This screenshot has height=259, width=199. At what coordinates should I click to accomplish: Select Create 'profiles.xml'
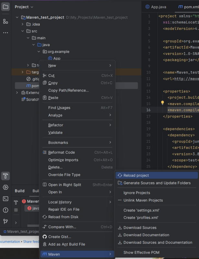(157, 218)
